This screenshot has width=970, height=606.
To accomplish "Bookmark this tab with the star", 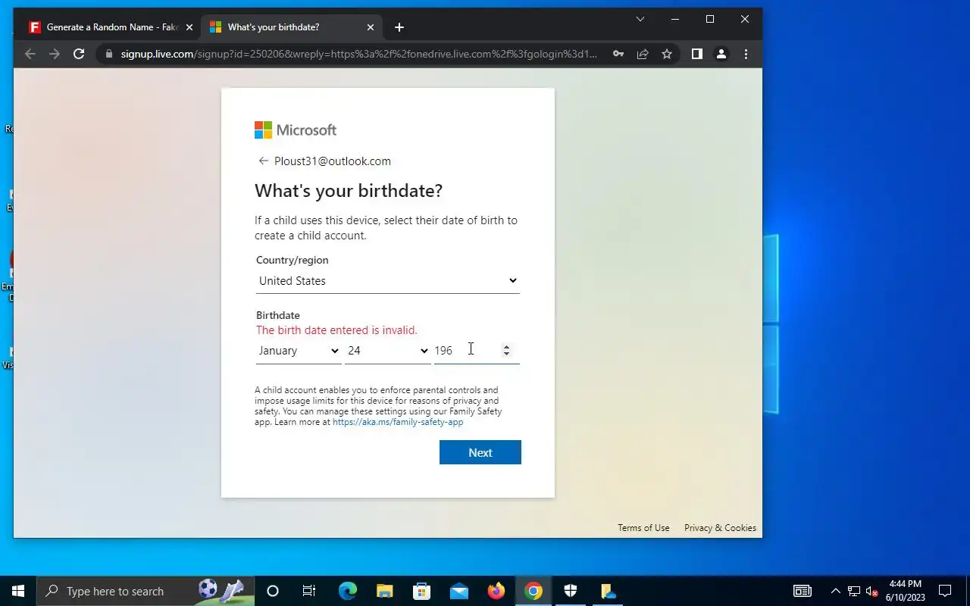I will point(667,54).
